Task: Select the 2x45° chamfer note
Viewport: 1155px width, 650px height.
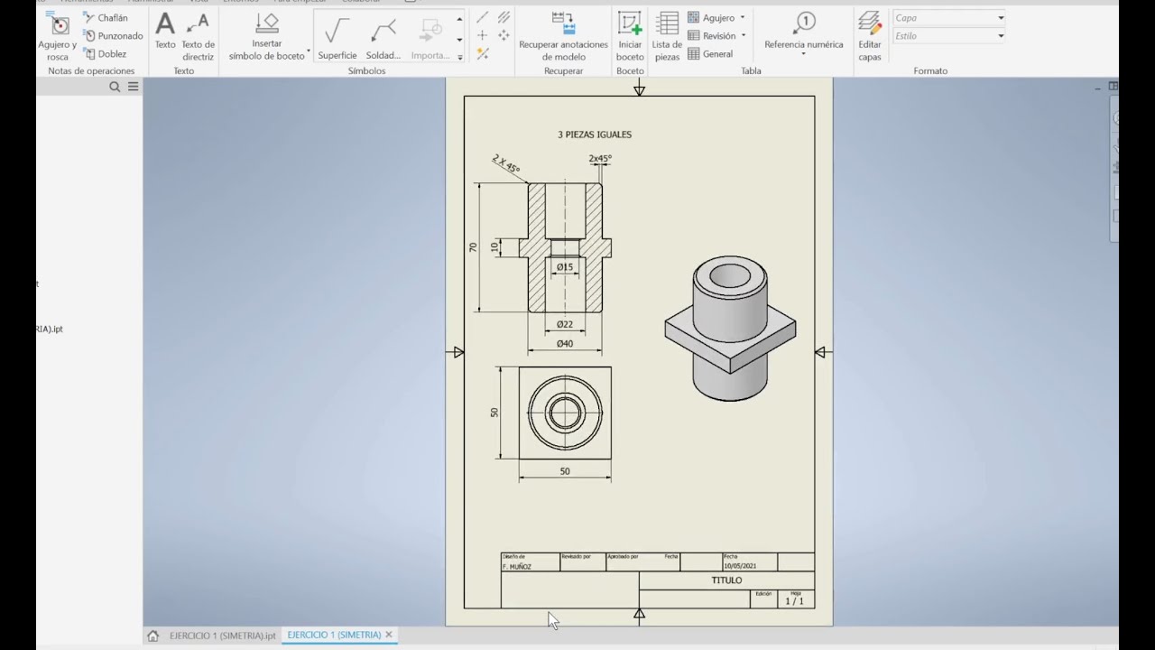Action: [x=600, y=158]
